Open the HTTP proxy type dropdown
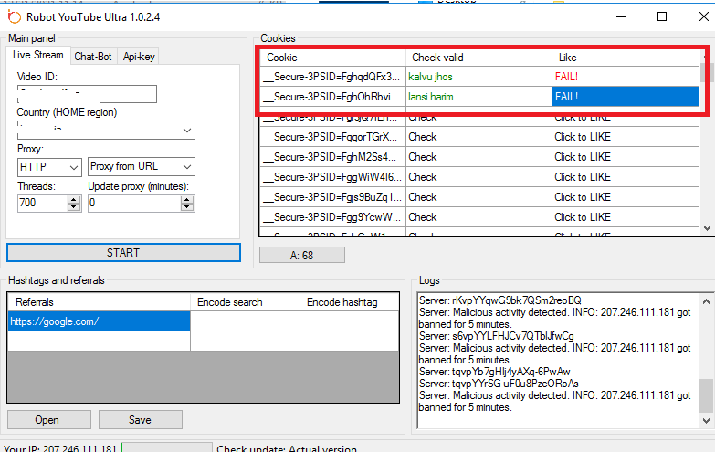Viewport: 715px width, 452px height. tap(73, 167)
